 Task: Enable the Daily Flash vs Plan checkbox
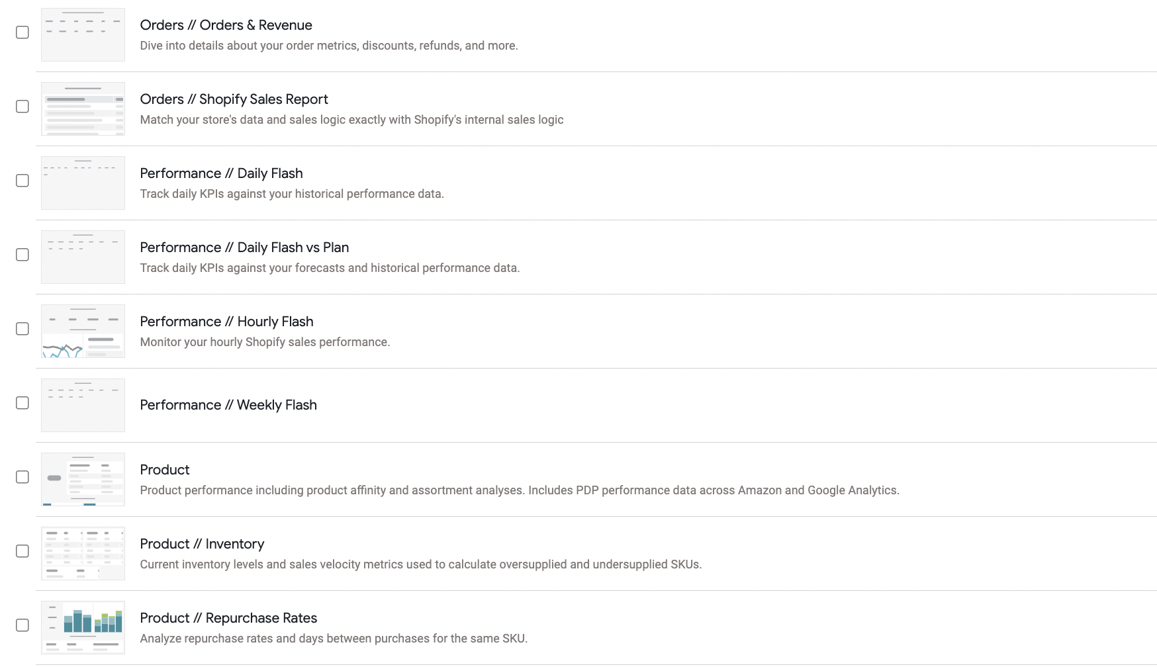coord(23,255)
